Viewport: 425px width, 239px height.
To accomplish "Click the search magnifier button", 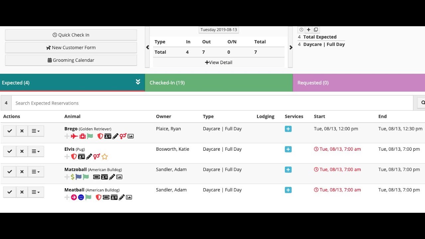I will pos(422,103).
